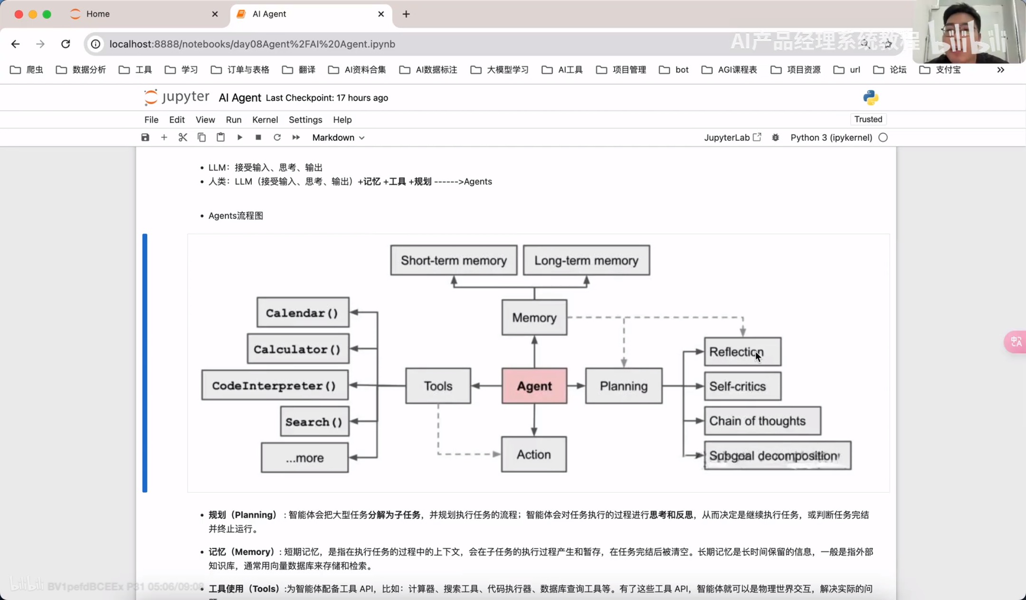
Task: Insert a cell below with plus icon
Action: coord(164,138)
